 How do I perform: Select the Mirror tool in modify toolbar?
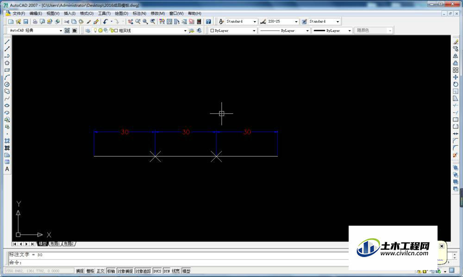click(x=456, y=56)
